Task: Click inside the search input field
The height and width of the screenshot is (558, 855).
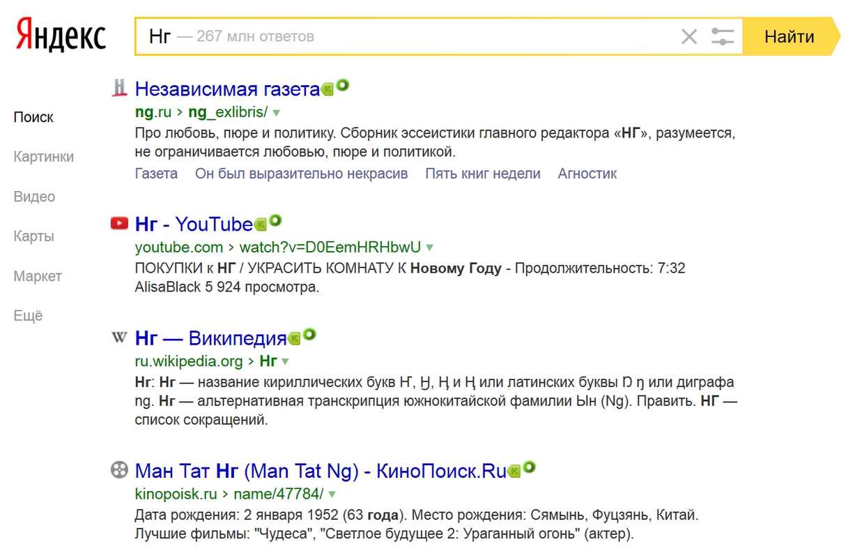Action: [418, 37]
